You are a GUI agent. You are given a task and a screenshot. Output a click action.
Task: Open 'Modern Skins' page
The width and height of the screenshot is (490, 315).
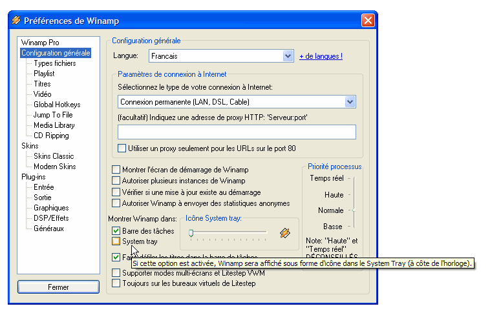click(55, 166)
